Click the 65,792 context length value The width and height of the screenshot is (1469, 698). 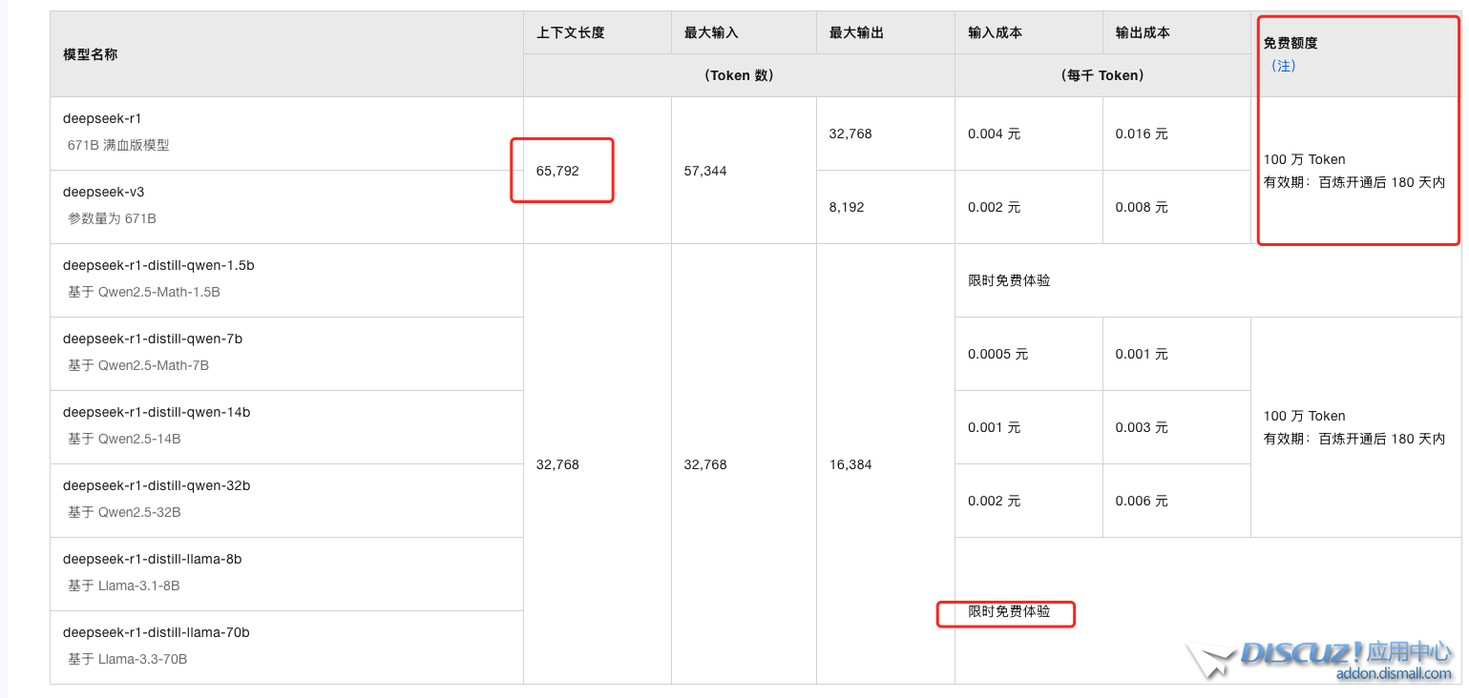[557, 171]
